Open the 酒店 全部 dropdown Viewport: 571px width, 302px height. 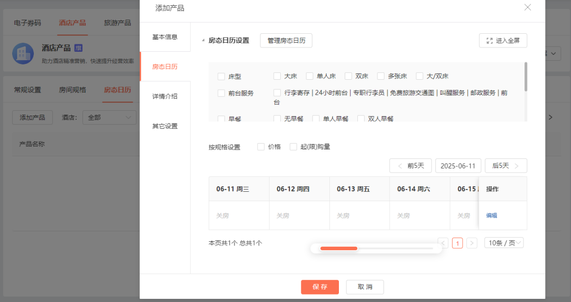coord(109,118)
